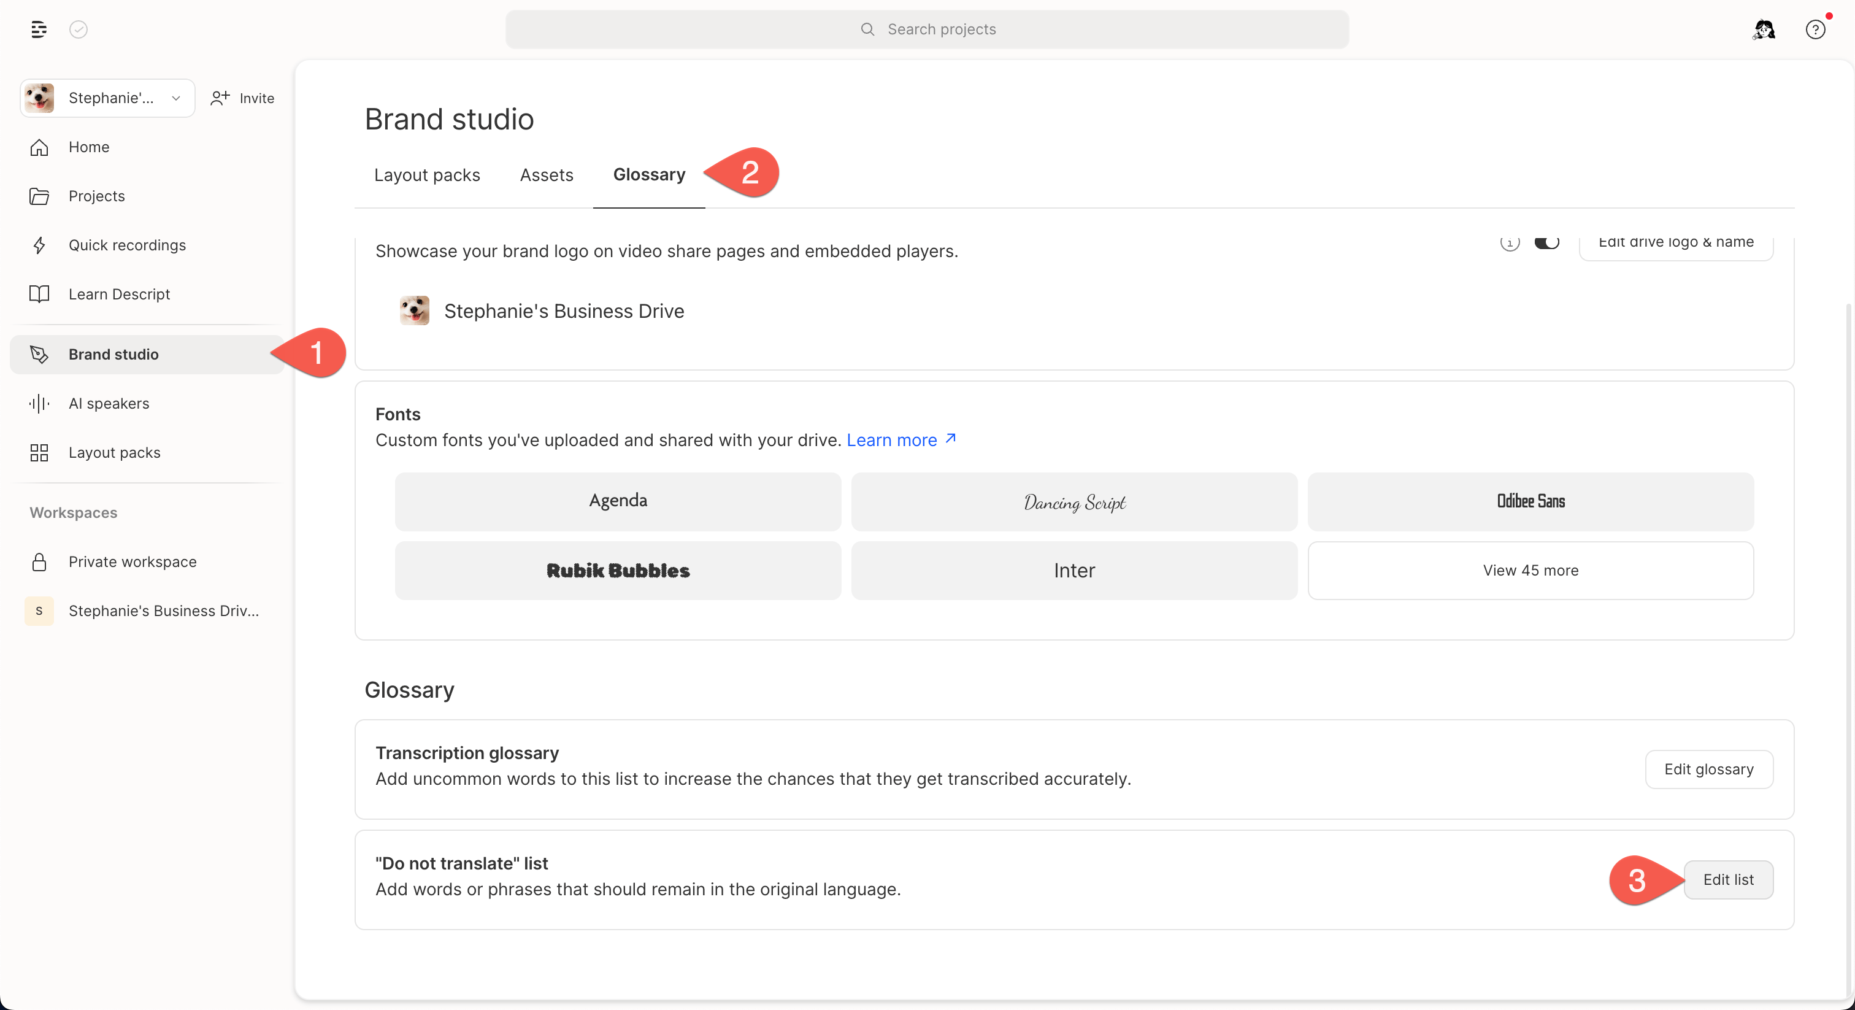Open the user profile avatar
This screenshot has width=1855, height=1010.
tap(1764, 29)
